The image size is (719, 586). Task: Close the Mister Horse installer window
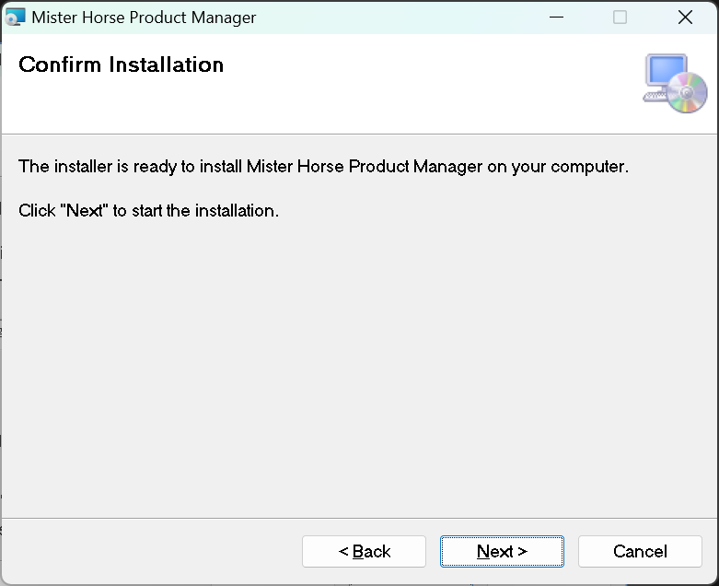[684, 18]
